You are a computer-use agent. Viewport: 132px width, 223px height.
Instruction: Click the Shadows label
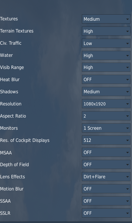pos(9,91)
